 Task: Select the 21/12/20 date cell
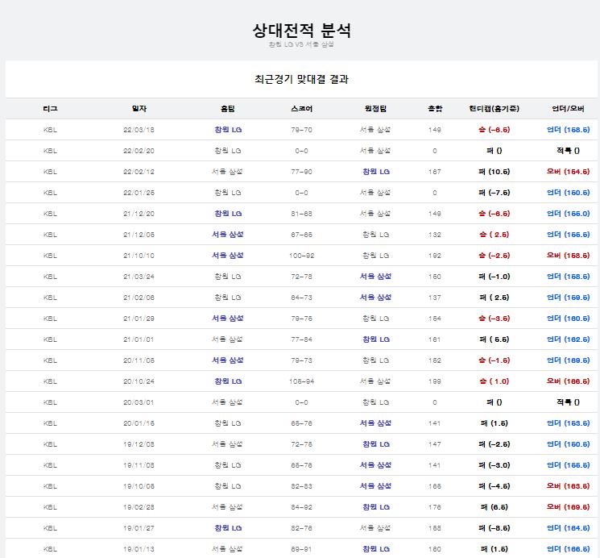coord(139,214)
